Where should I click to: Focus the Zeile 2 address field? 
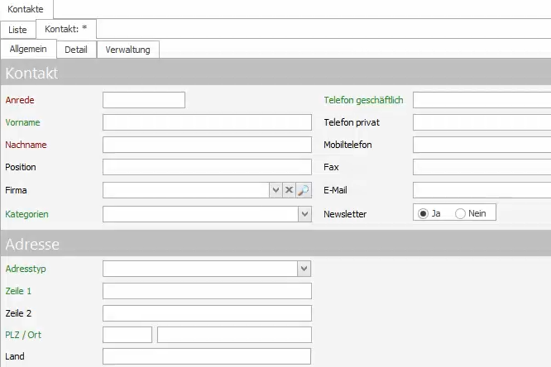tap(207, 313)
